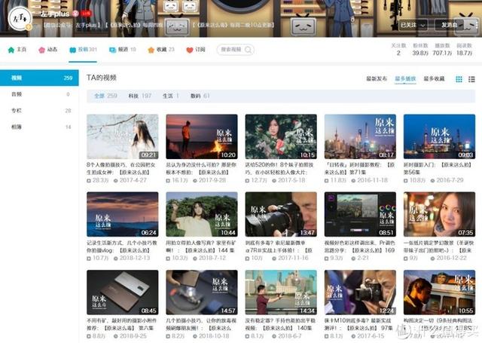
Task: Open video title dated 2018-7-12
Action: [x=201, y=247]
